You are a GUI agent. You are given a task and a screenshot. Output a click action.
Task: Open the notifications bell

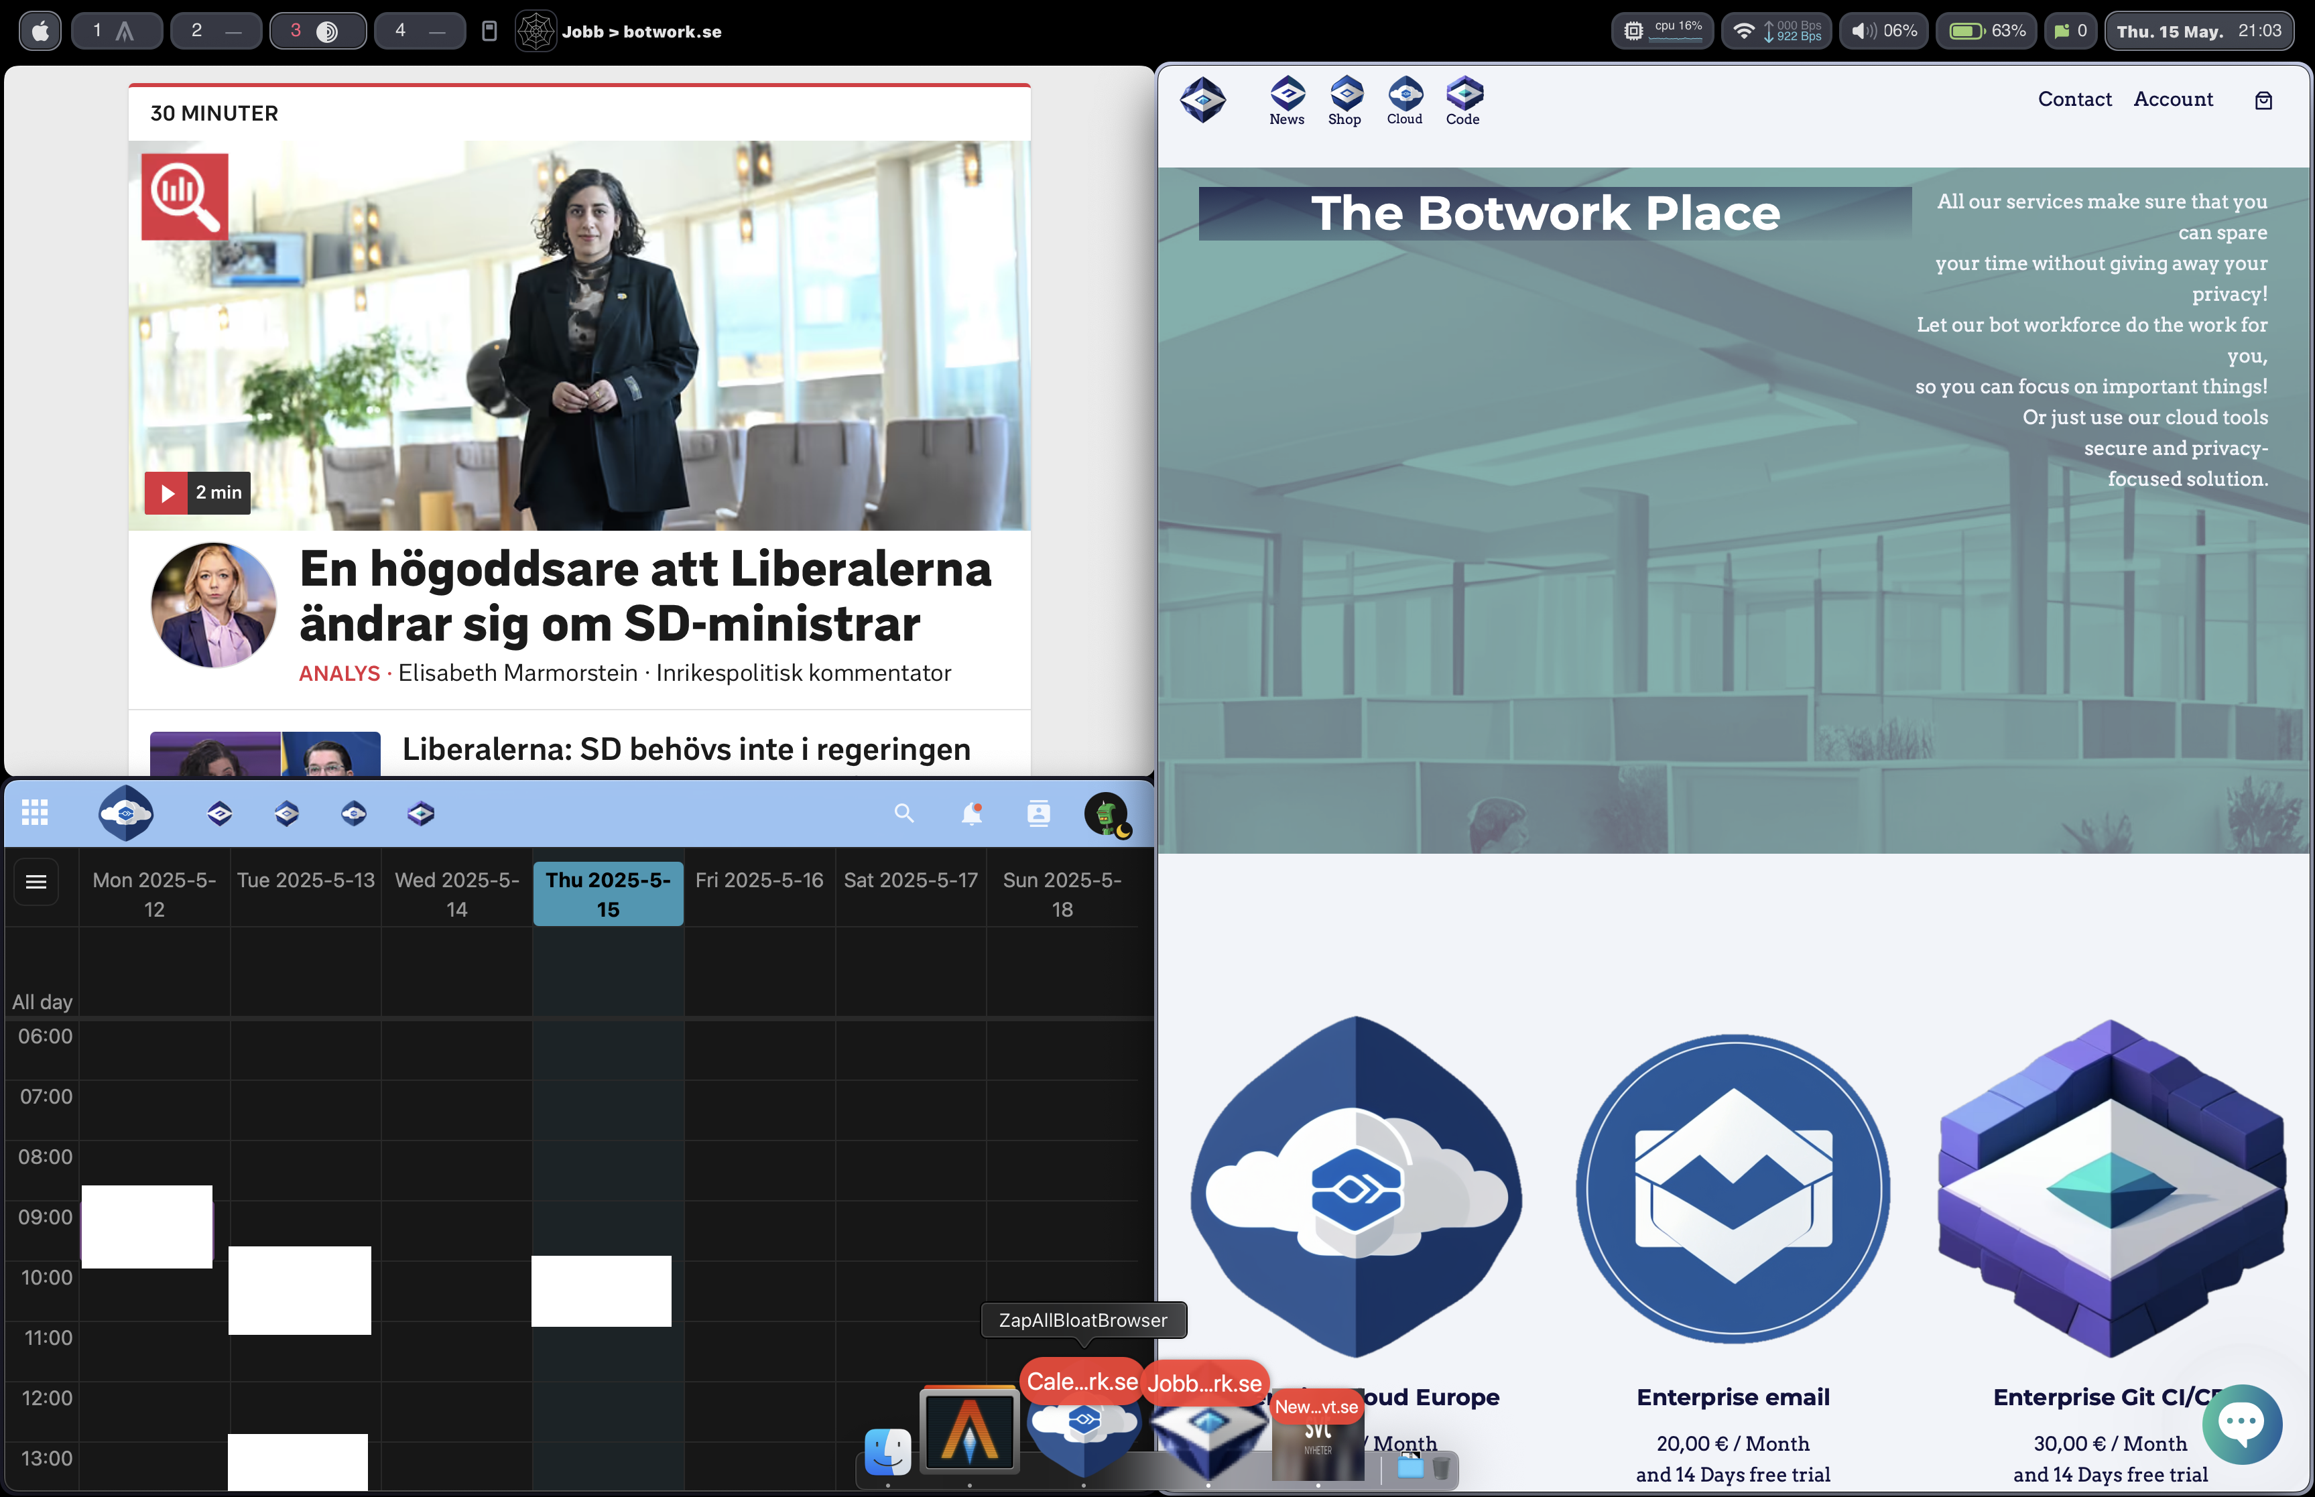point(971,813)
